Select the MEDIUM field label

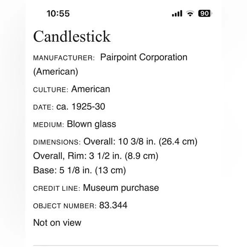pyautogui.click(x=49, y=125)
